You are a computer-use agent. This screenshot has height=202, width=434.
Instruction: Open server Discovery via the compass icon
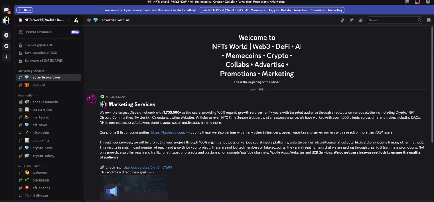click(6, 46)
